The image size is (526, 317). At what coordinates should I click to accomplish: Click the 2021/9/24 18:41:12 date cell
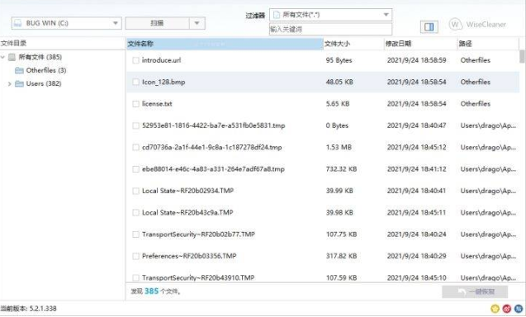coord(417,169)
